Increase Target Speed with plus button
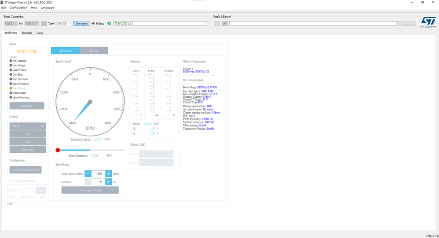 click(109, 174)
